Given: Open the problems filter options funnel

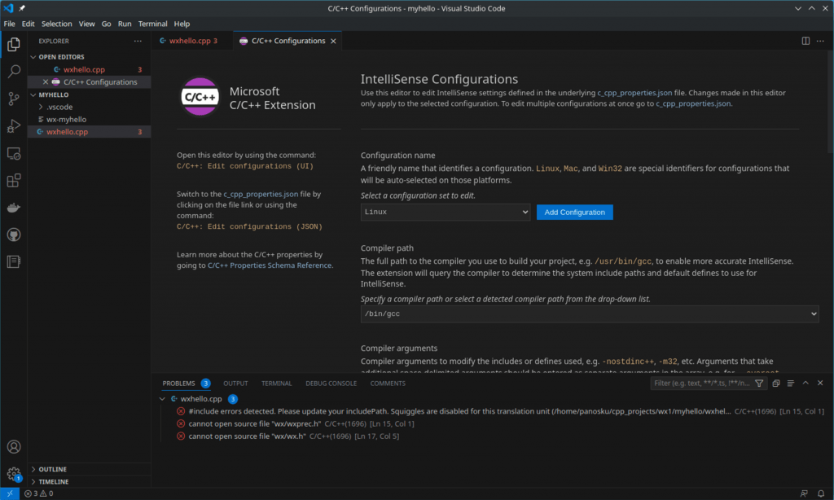Looking at the screenshot, I should (x=759, y=383).
